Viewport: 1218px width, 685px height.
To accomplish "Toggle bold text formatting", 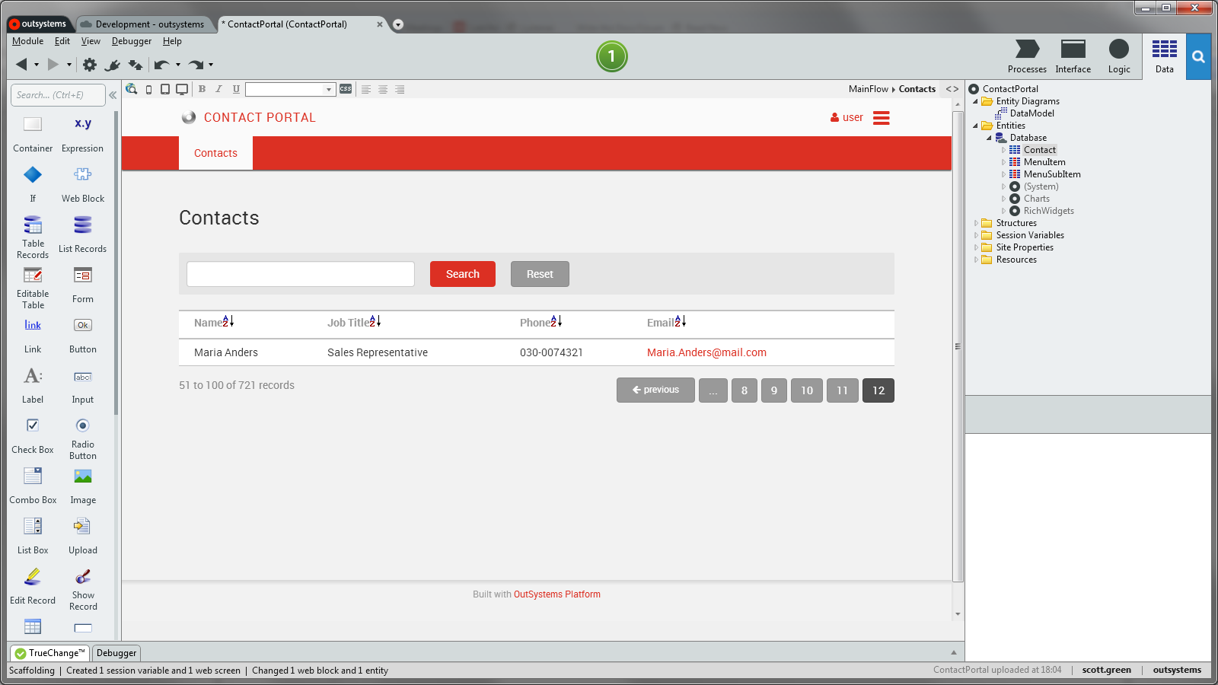I will point(202,89).
